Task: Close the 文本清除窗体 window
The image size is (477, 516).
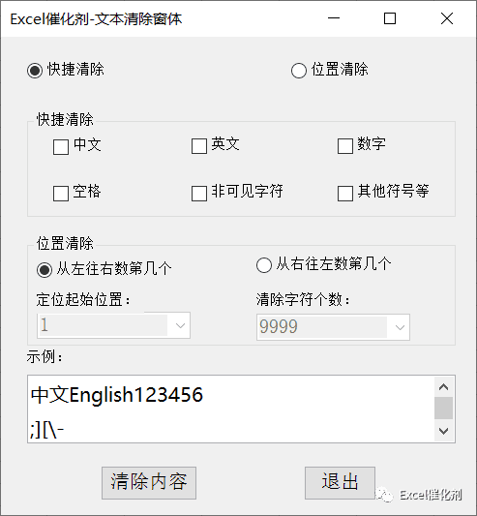Action: pos(447,18)
